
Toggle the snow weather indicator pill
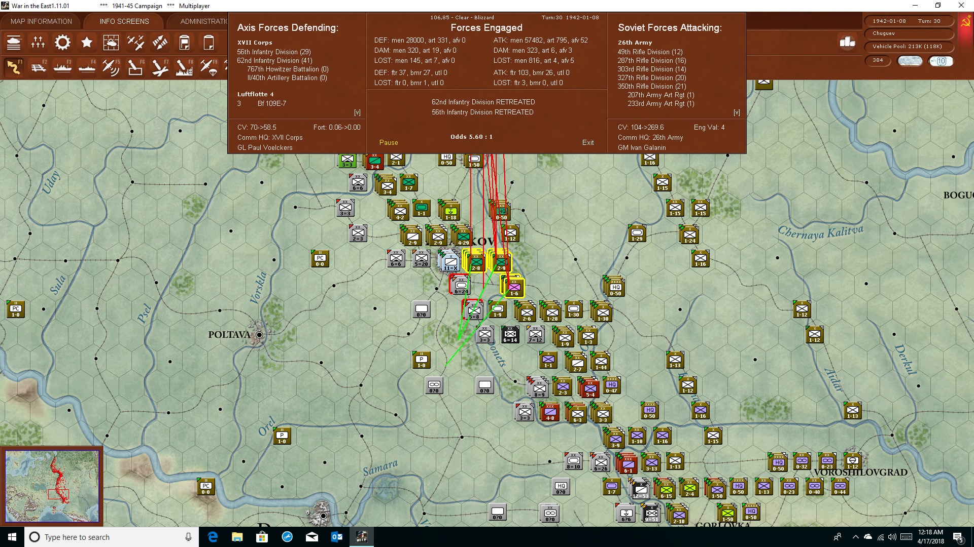pyautogui.click(x=910, y=61)
